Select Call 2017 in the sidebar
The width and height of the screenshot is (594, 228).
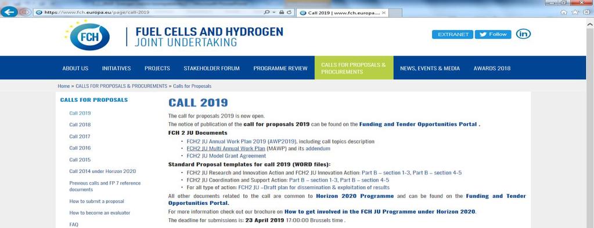(80, 136)
